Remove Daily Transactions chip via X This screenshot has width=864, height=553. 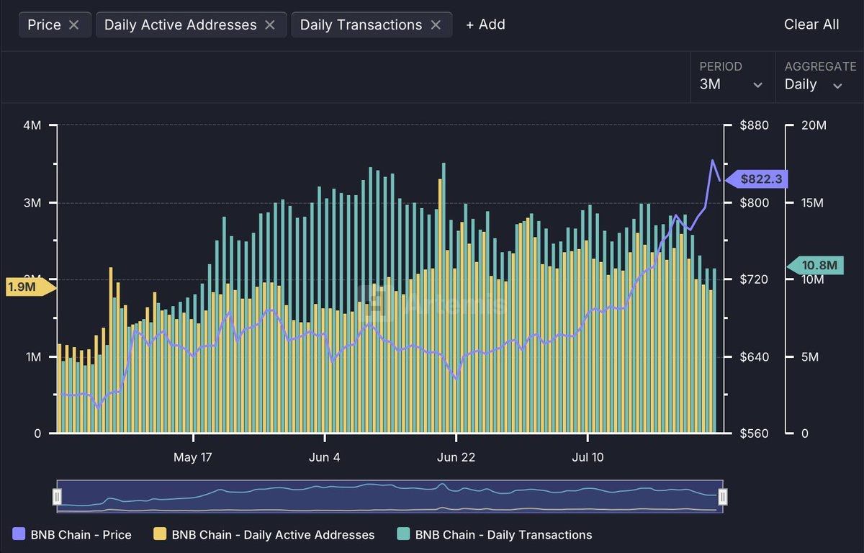(x=436, y=24)
